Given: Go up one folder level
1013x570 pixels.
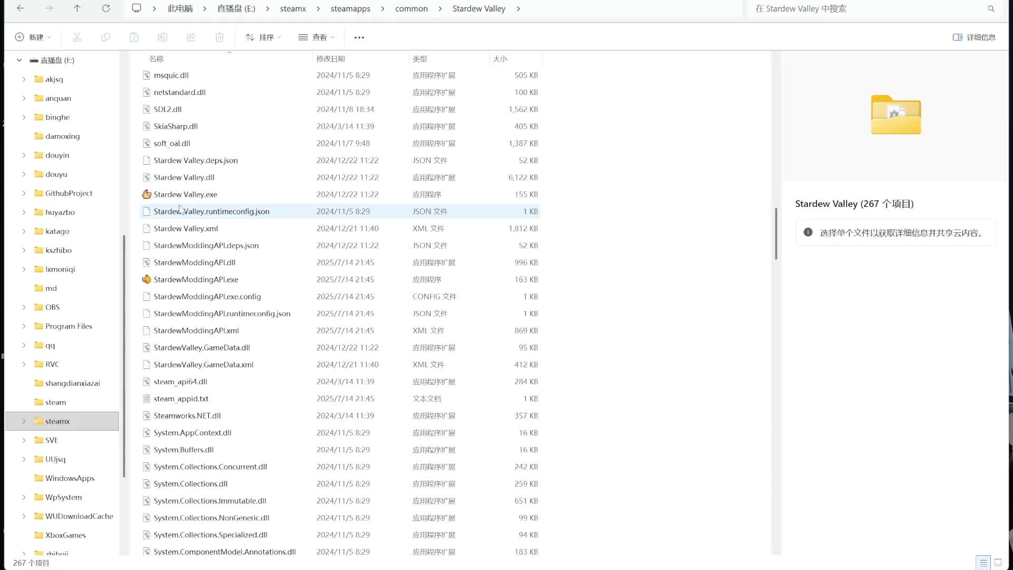Looking at the screenshot, I should click(77, 8).
